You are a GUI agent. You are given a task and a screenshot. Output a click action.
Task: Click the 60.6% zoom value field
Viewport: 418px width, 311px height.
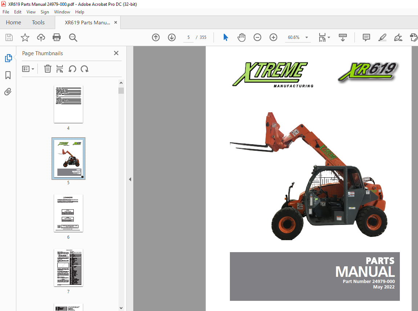293,37
